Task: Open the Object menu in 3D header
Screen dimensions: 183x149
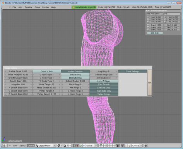Action: point(31,146)
